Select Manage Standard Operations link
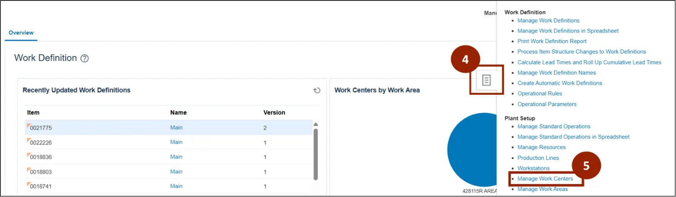The height and width of the screenshot is (197, 676). (x=554, y=127)
